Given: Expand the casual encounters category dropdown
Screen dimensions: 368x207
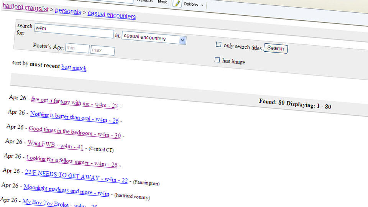Looking at the screenshot, I should click(154, 38).
